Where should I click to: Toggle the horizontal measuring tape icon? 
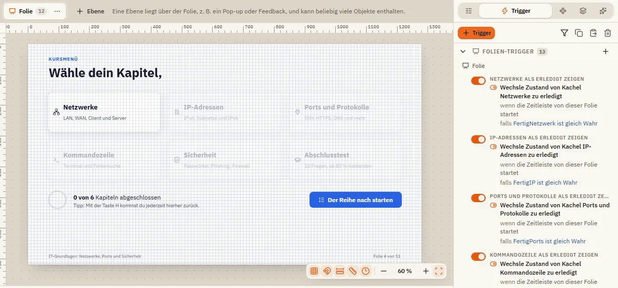(x=340, y=271)
